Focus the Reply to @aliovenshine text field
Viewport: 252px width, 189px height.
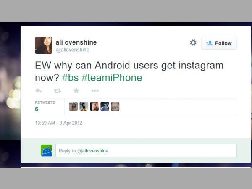pyautogui.click(x=146, y=151)
